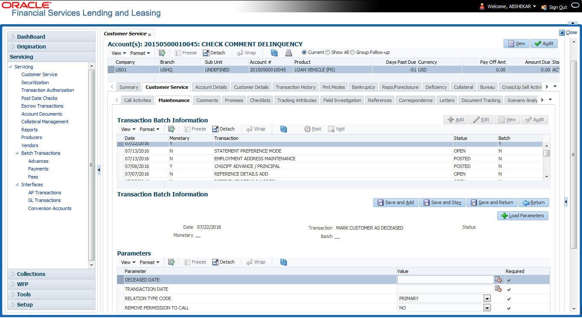Screen dimensions: 582x318
Task: Select Group Follow-up radio option
Action: 352,52
